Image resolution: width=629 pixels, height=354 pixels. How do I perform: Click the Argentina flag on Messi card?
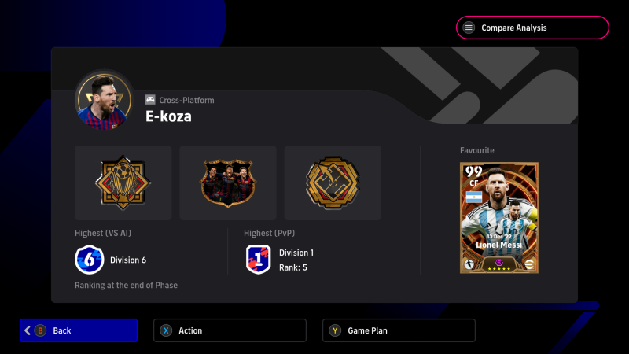pyautogui.click(x=474, y=197)
